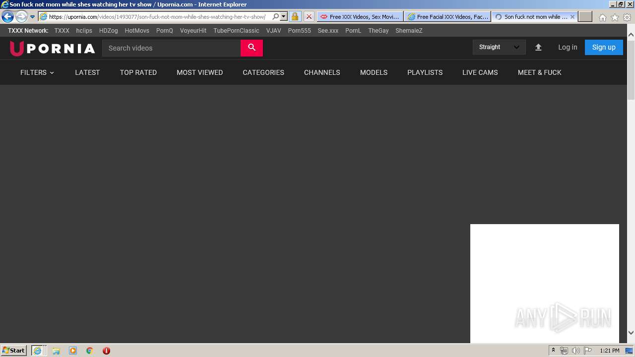Open the media player taskbar icon

[73, 351]
